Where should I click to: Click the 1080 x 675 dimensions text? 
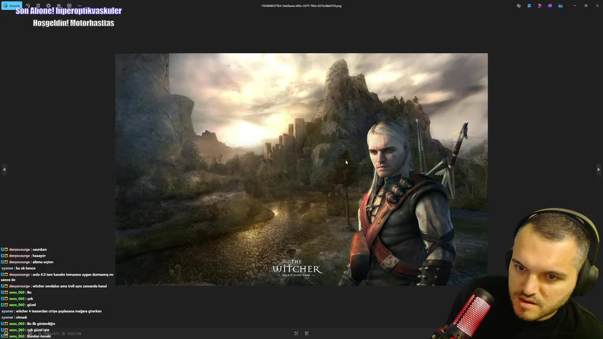coord(51,333)
